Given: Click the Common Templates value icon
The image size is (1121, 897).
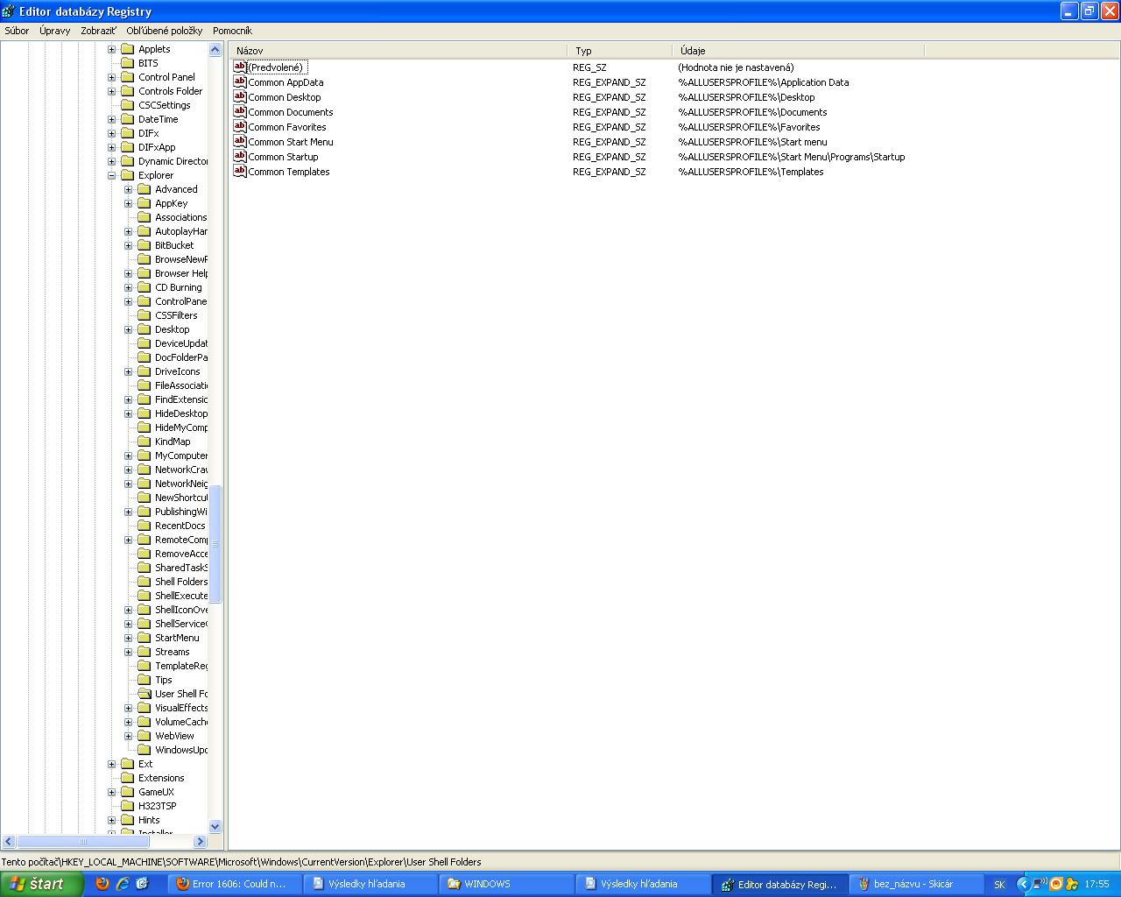Looking at the screenshot, I should pyautogui.click(x=240, y=171).
